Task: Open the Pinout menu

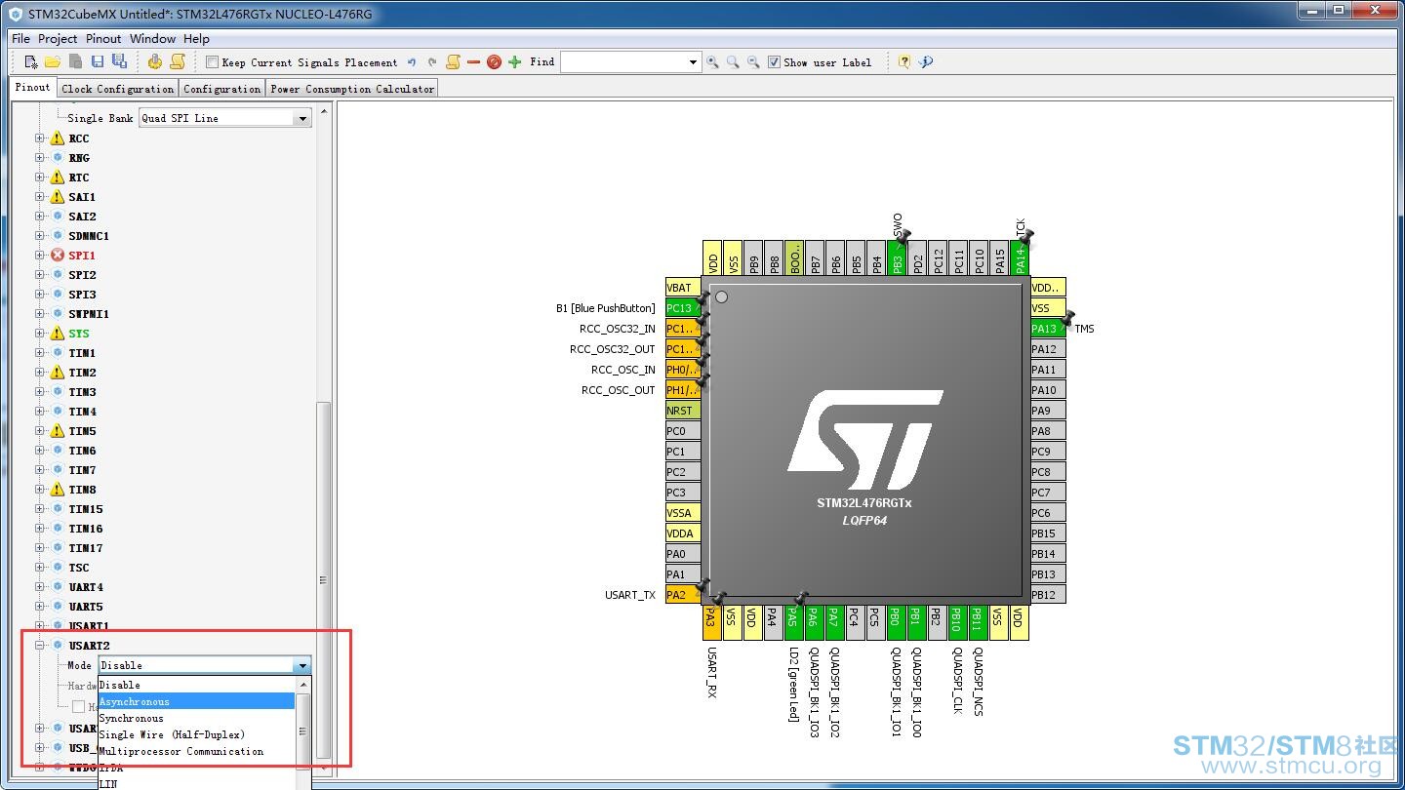Action: [x=103, y=39]
